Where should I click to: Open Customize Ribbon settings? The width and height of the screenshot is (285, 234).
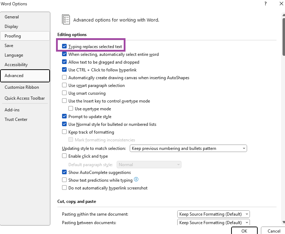click(25, 87)
